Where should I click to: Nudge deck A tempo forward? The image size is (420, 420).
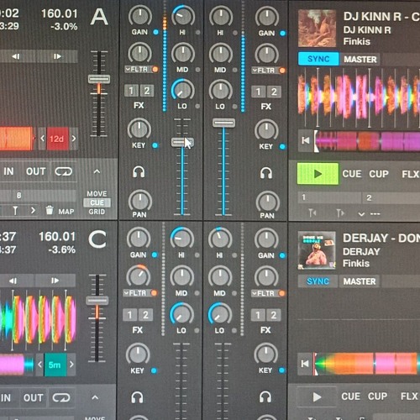pos(57,56)
